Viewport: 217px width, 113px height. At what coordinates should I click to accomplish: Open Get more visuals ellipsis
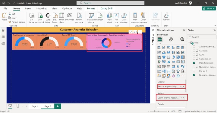pos(183,76)
